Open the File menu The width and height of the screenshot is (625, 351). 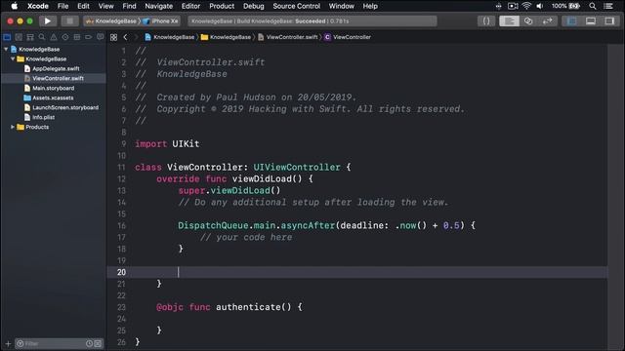pos(62,6)
